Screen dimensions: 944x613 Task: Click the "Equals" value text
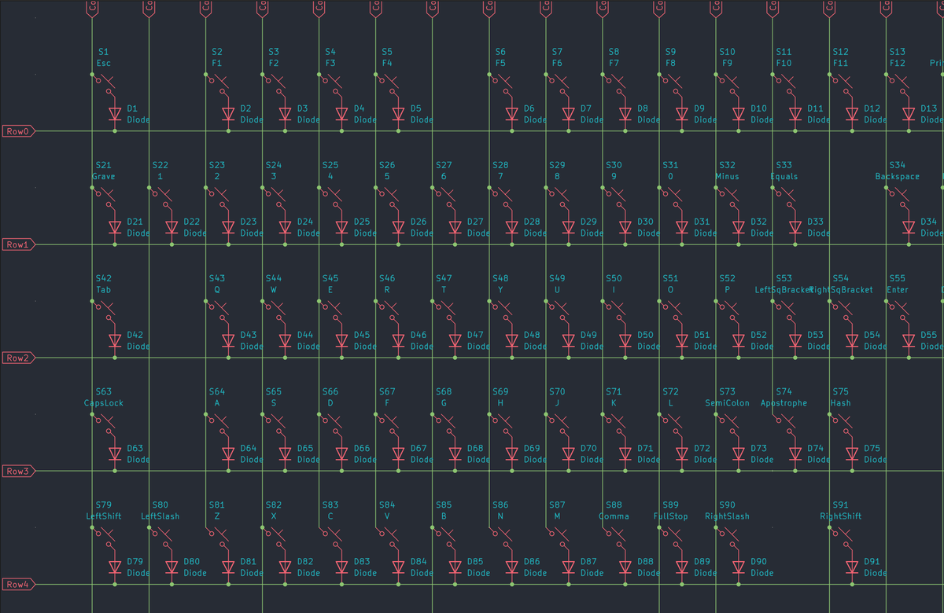coord(784,176)
